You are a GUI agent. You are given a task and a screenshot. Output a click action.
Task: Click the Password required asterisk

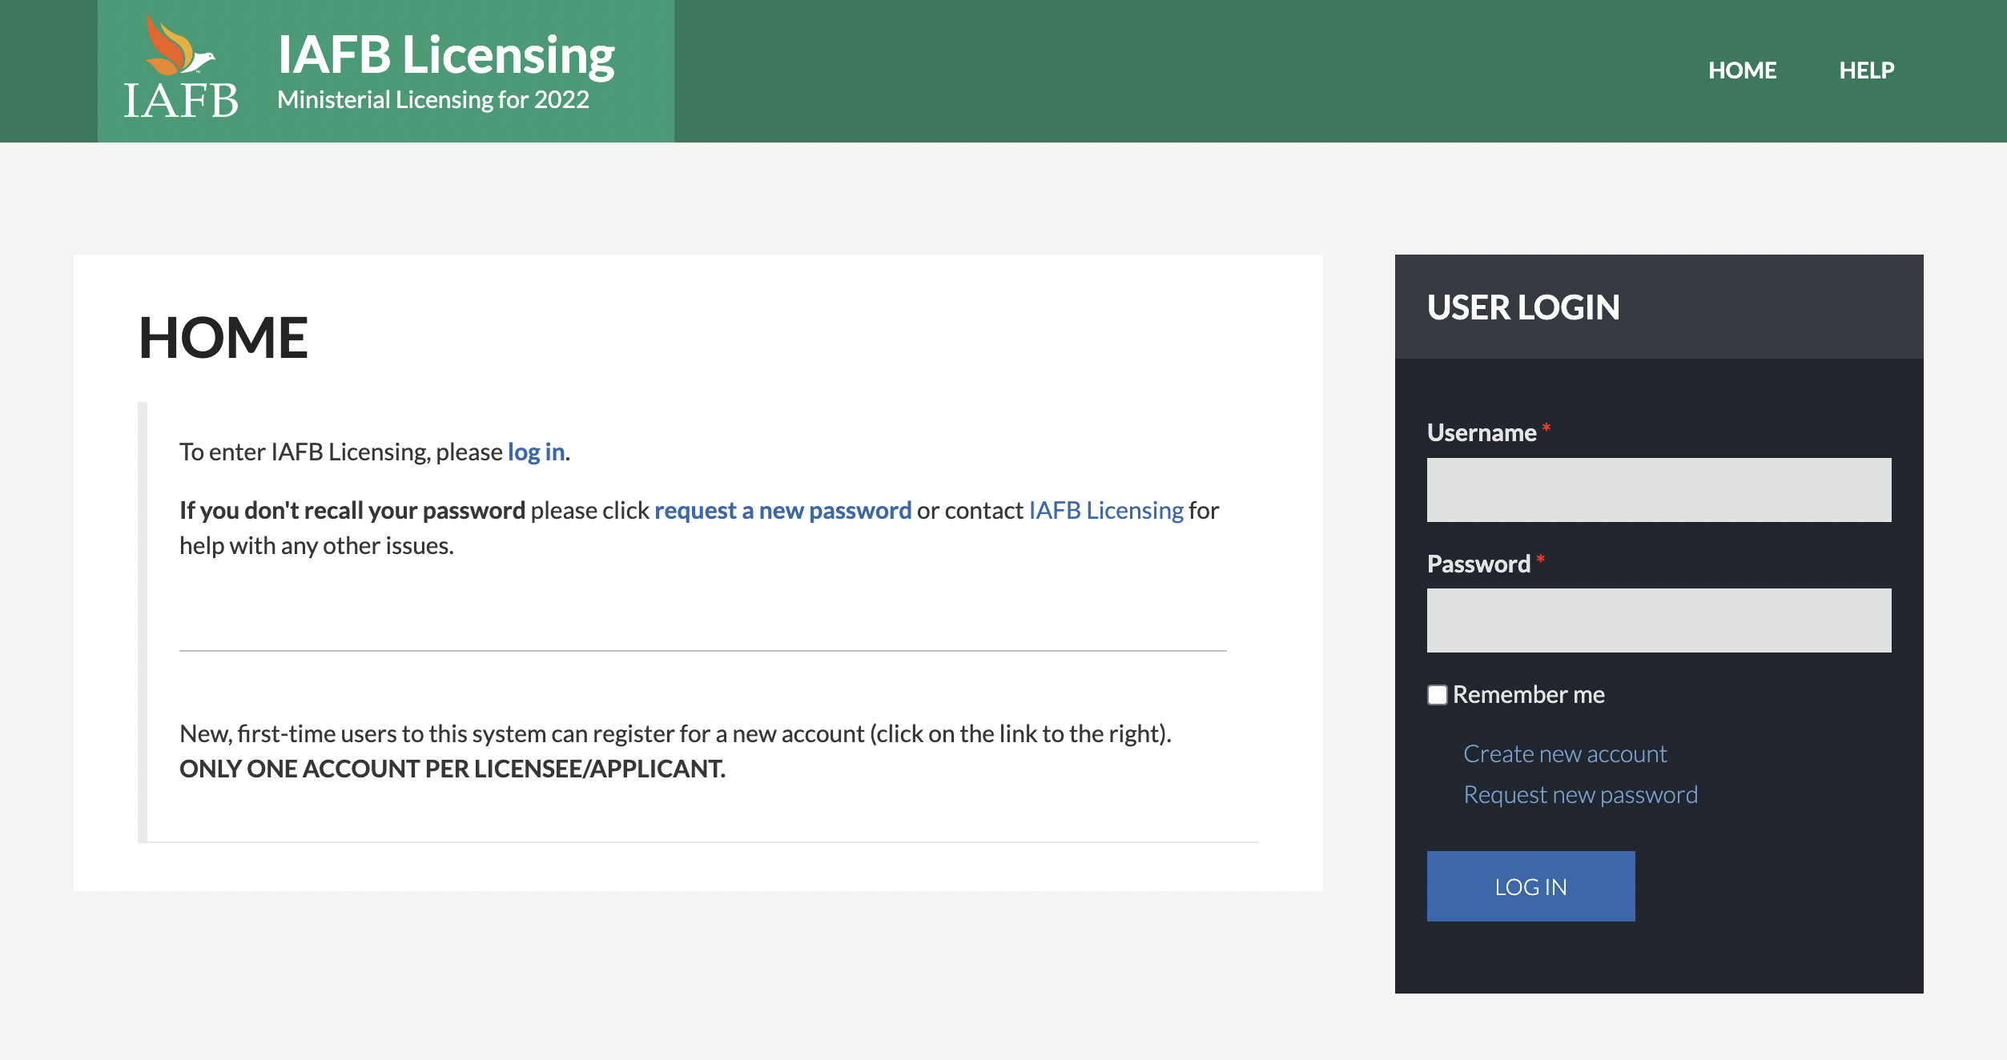(x=1541, y=559)
